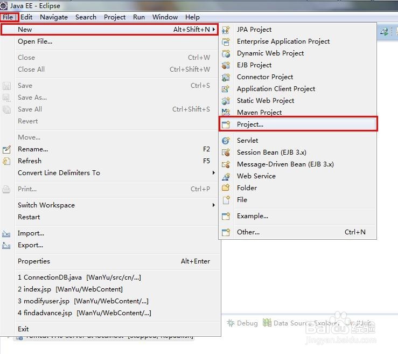This screenshot has height=354, width=398.
Task: Click the Other... wizard icon
Action: [x=226, y=232]
